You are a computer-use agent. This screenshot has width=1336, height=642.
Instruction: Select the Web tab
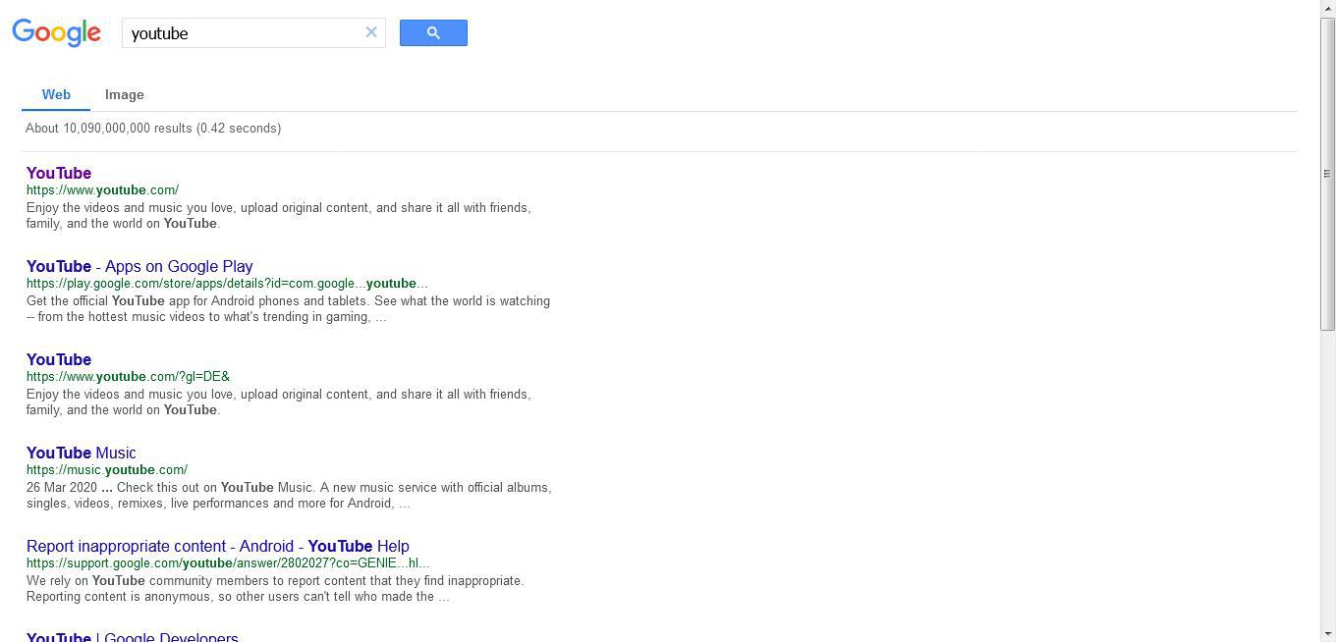point(56,94)
